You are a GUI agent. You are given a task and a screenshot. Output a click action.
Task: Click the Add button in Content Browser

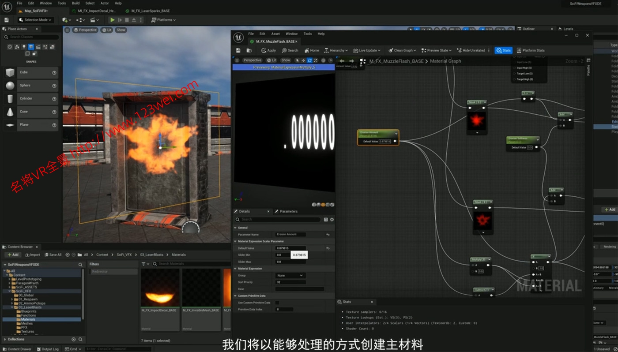[x=13, y=255]
